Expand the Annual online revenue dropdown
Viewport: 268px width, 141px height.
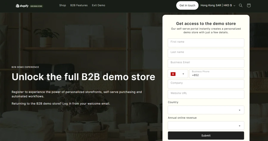206,126
